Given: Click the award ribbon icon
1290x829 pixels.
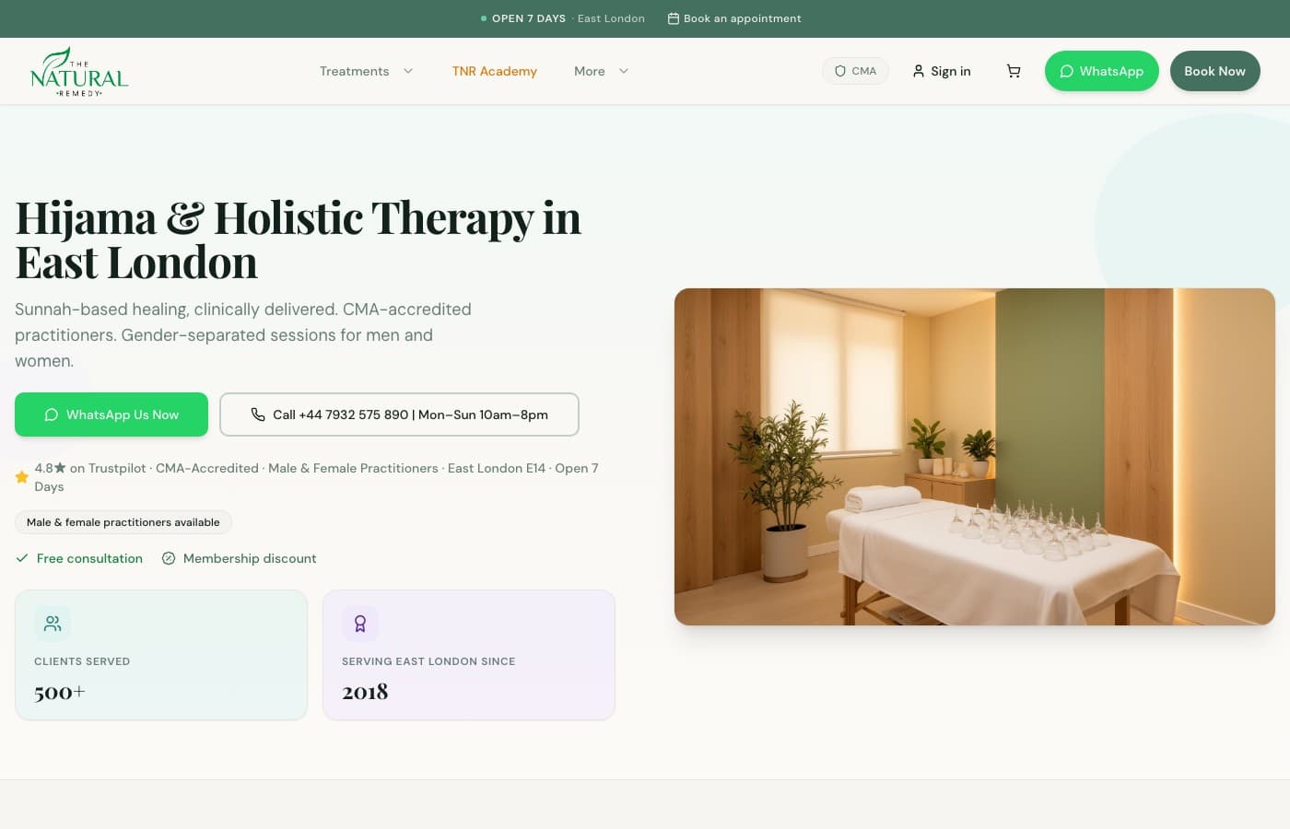Looking at the screenshot, I should tap(360, 624).
